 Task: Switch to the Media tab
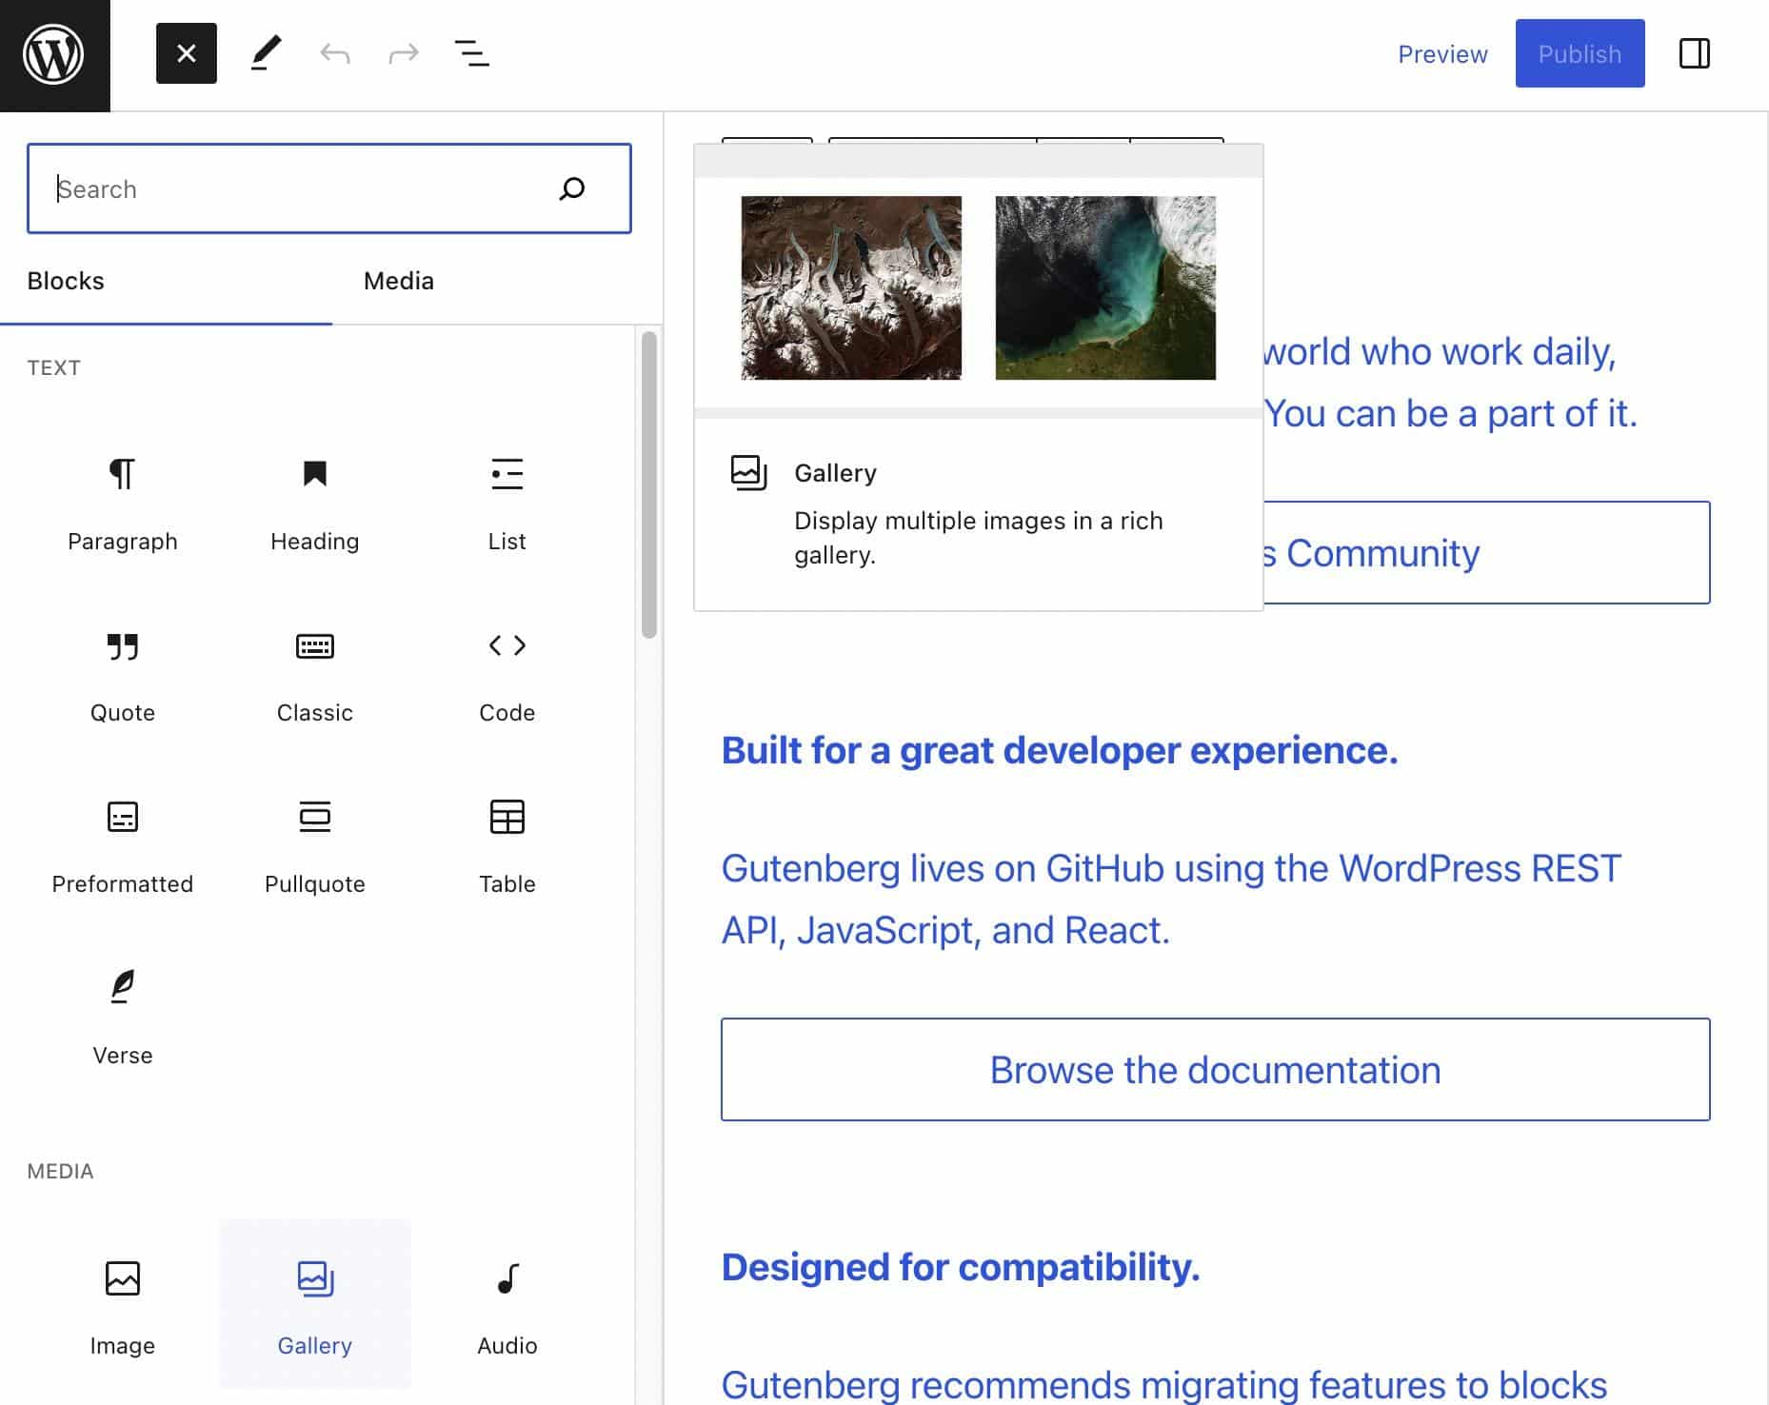[x=398, y=281]
